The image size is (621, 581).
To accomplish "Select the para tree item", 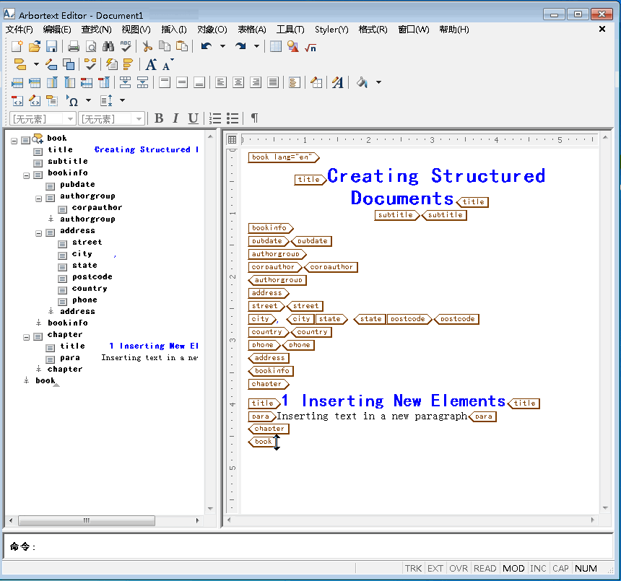I will click(x=70, y=358).
